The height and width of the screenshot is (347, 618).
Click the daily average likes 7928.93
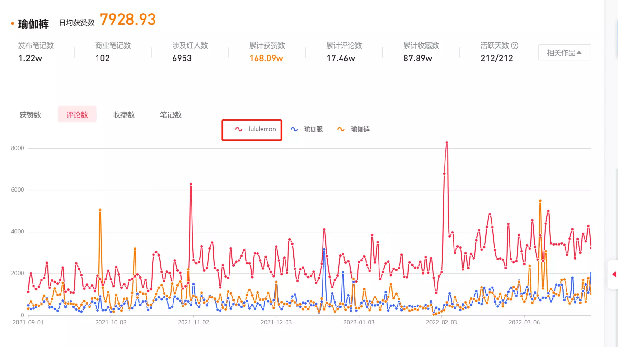tap(128, 19)
